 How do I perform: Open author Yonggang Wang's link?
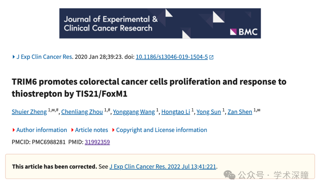(134, 112)
